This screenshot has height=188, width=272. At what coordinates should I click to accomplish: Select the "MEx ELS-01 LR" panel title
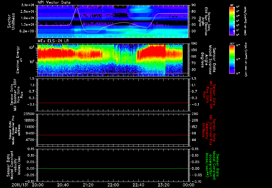pyautogui.click(x=53, y=41)
